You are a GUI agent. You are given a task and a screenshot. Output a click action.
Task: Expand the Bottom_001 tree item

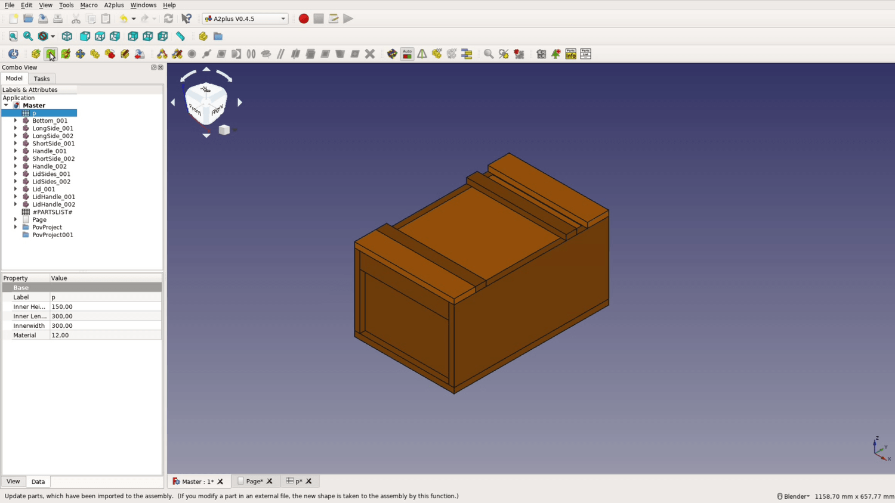[16, 120]
